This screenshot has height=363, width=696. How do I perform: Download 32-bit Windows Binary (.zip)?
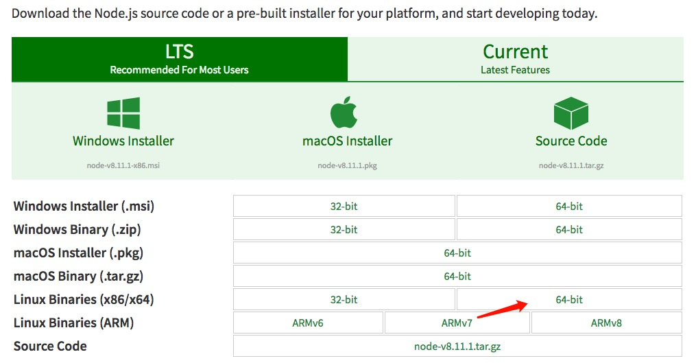[x=344, y=230]
